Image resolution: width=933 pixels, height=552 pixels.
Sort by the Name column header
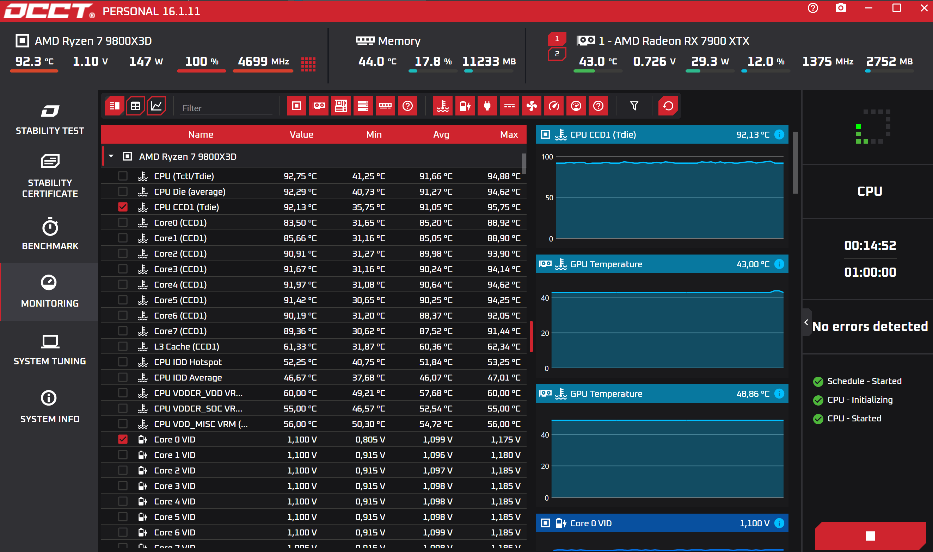201,134
